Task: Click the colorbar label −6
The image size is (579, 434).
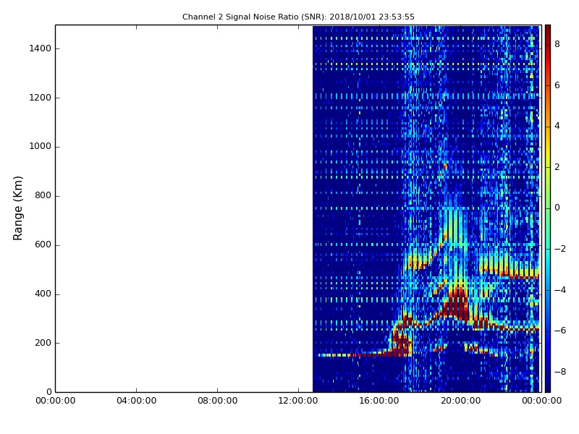Action: click(560, 331)
